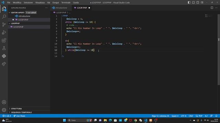Open the Testing flask icon
Screen dimensions: 220x123
pyautogui.click(x=4, y=48)
